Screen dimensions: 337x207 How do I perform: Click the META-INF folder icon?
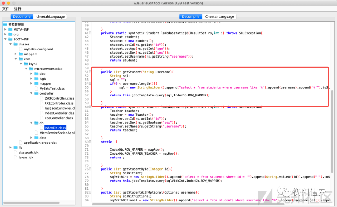pyautogui.click(x=10, y=29)
